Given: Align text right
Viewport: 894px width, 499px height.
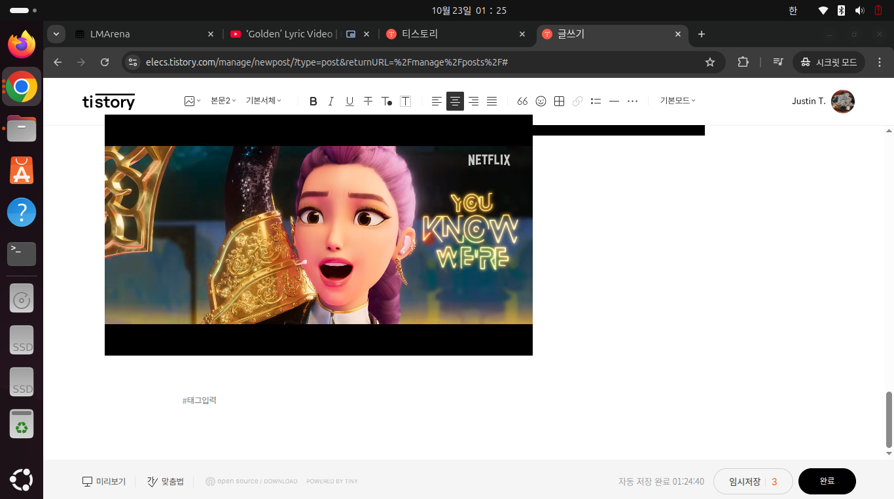Looking at the screenshot, I should tap(473, 101).
